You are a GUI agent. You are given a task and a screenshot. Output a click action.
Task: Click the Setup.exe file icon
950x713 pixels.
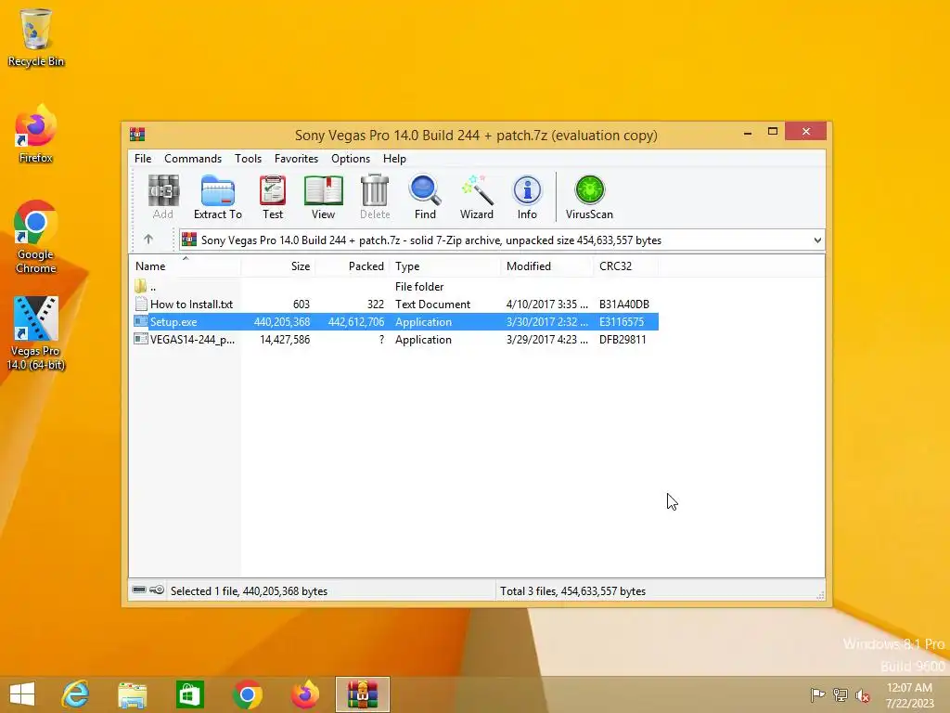[141, 321]
